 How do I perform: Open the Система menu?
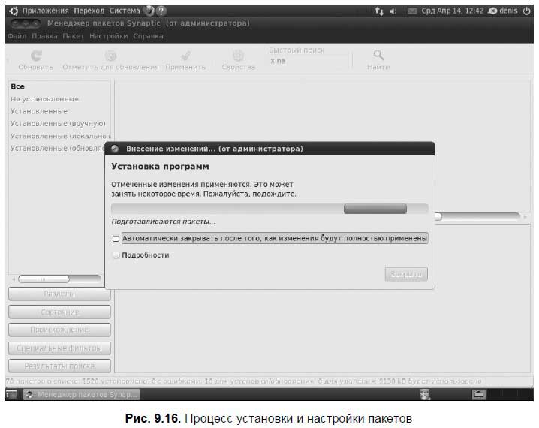coord(125,11)
